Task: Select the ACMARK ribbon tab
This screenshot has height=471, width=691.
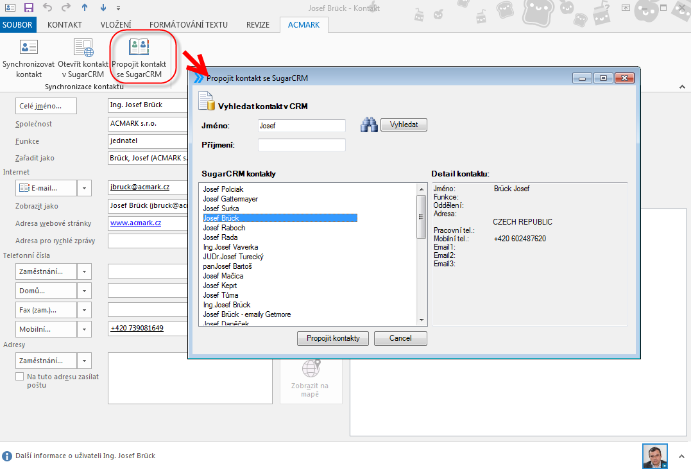Action: coord(303,24)
